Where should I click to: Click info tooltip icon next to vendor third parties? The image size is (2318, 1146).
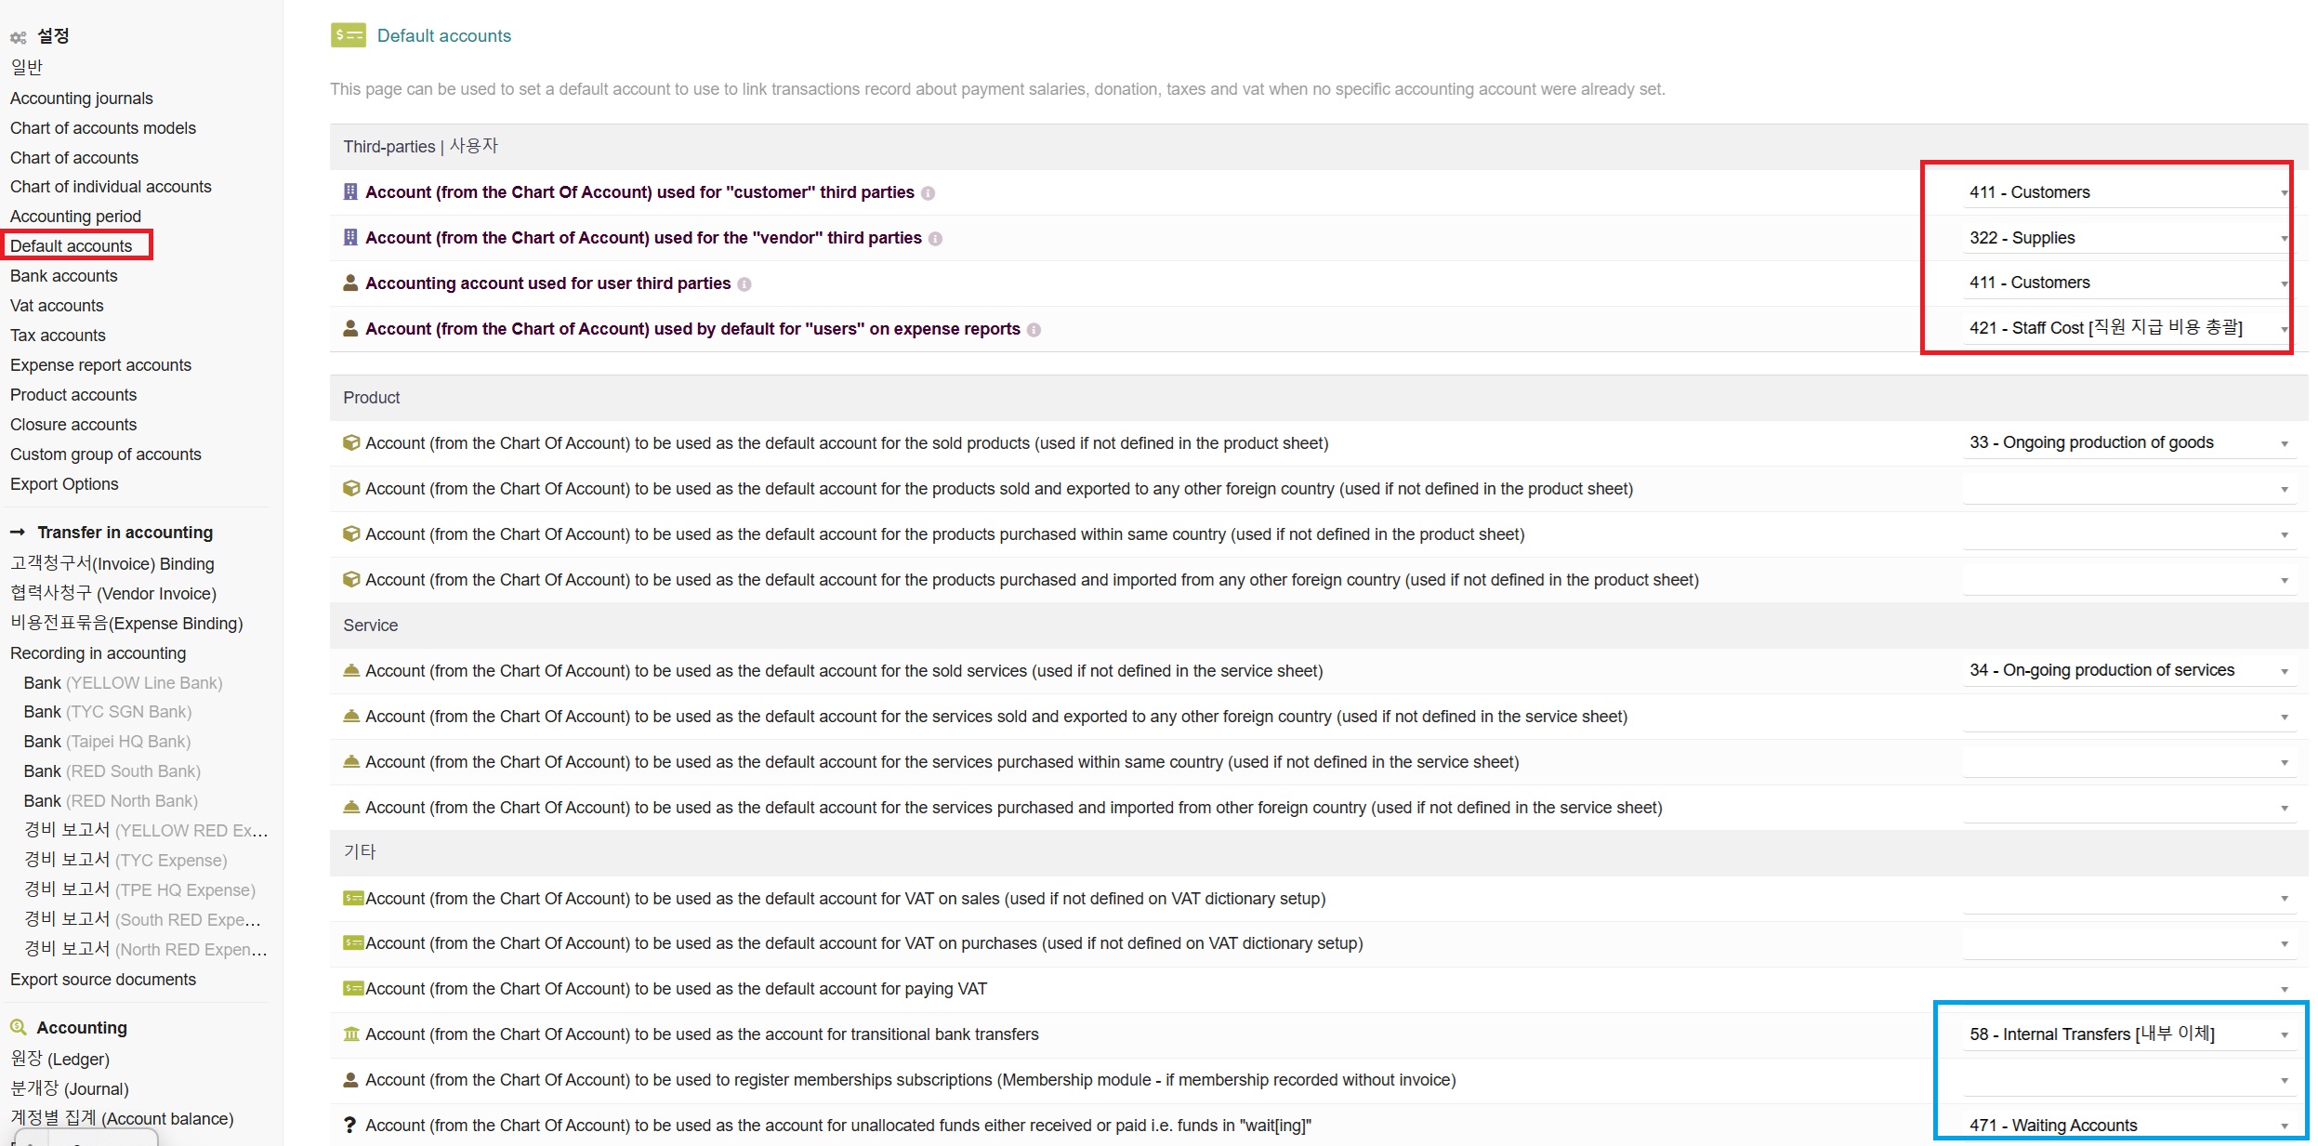point(935,239)
